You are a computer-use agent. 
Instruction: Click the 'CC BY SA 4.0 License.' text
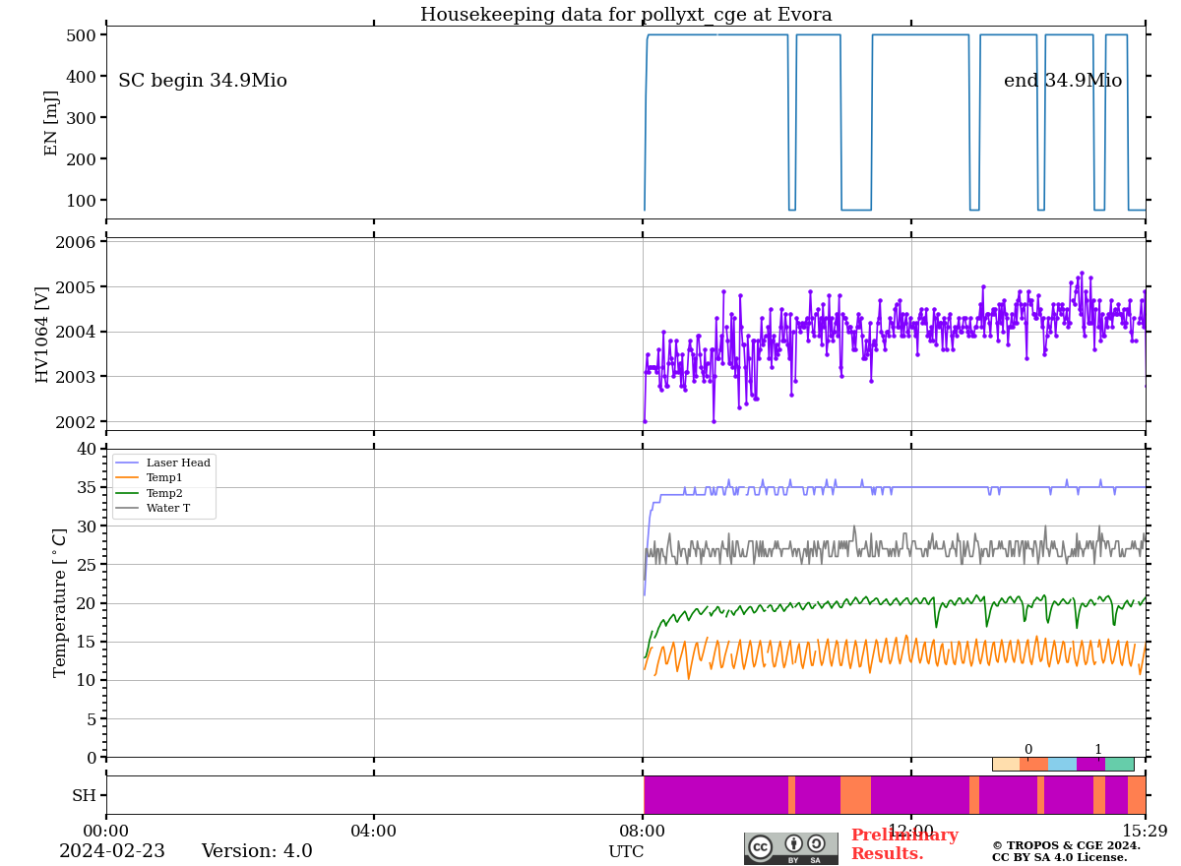(x=1060, y=858)
